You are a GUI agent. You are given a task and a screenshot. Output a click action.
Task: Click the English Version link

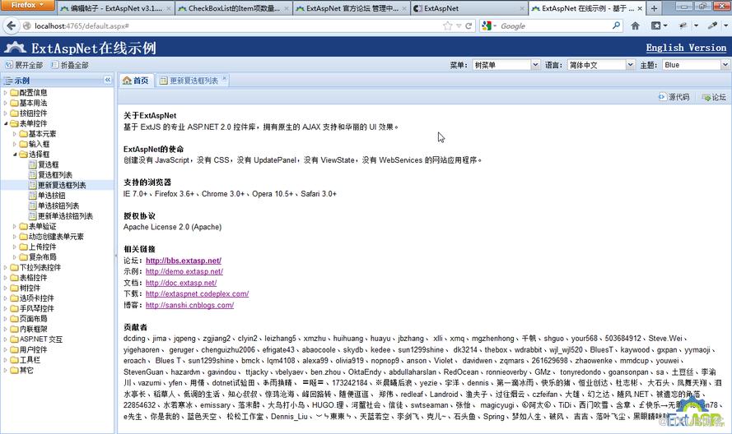pyautogui.click(x=686, y=48)
